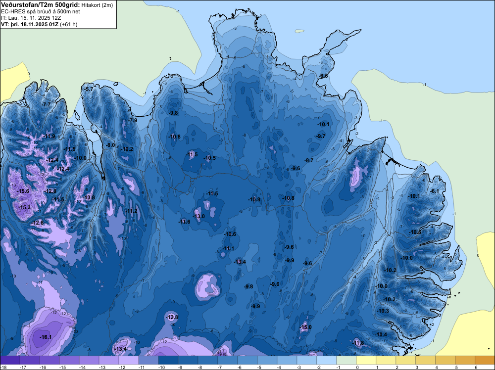Click the -13.0 temperature value

198,216
